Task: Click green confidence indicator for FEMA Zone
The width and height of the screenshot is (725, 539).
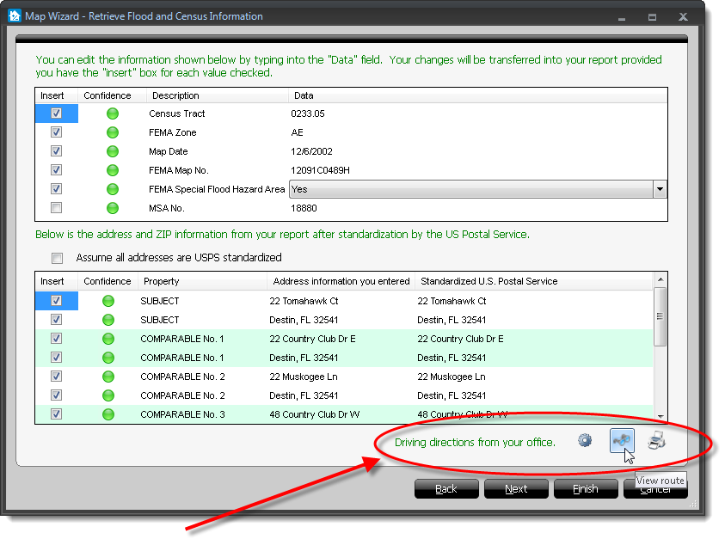Action: [x=112, y=132]
